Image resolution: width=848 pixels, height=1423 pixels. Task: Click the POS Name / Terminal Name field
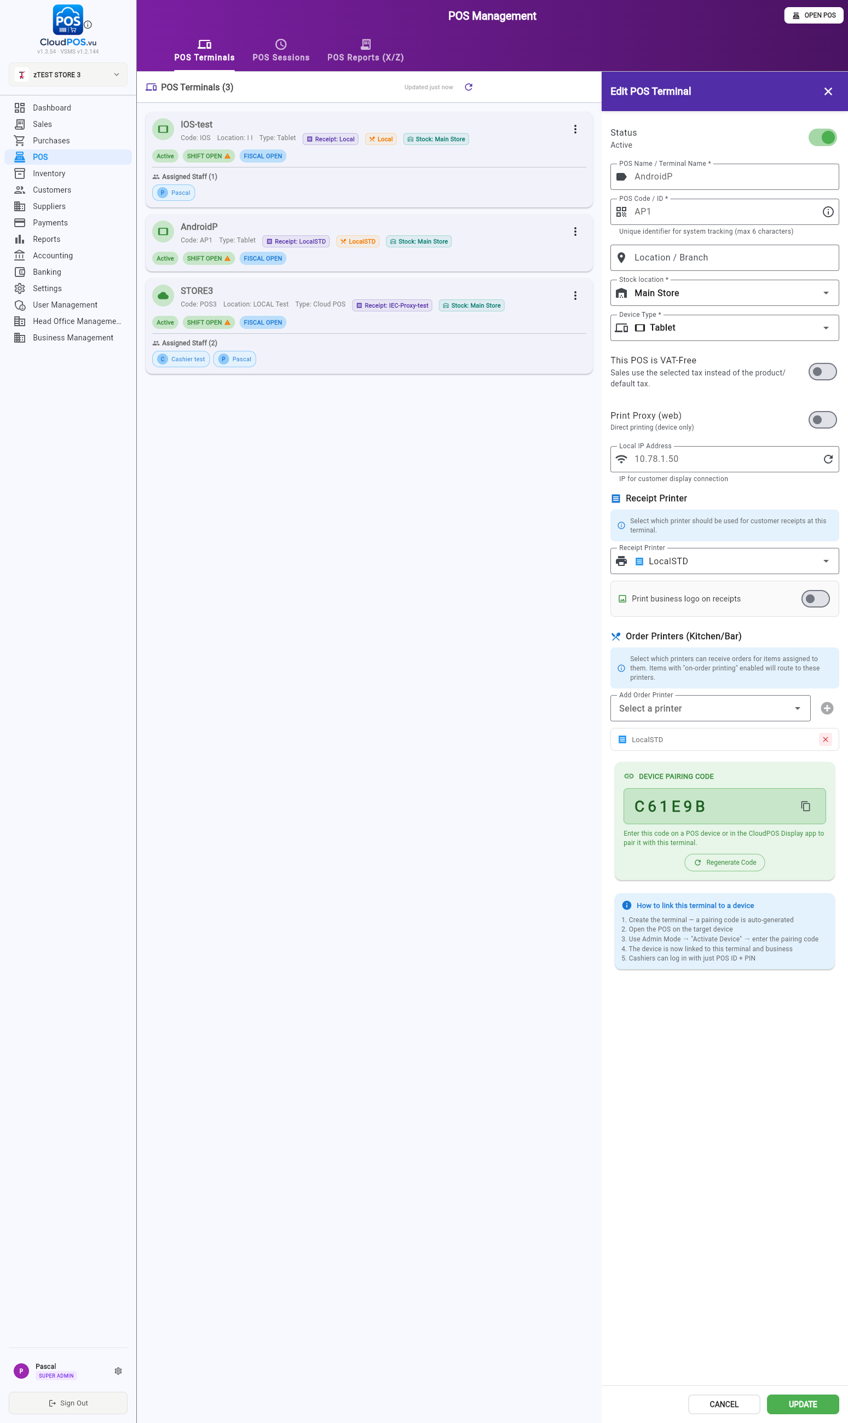tap(724, 177)
